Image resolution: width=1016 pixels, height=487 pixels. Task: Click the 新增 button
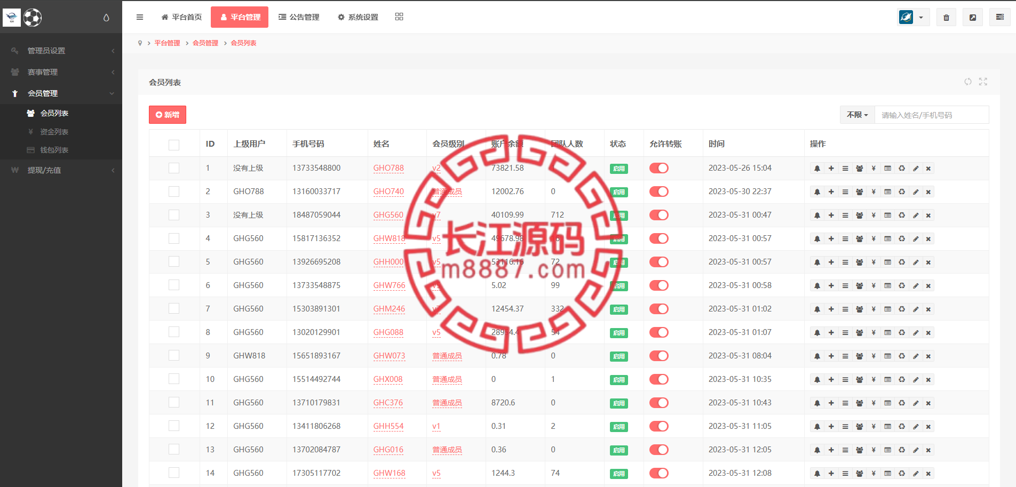(168, 115)
